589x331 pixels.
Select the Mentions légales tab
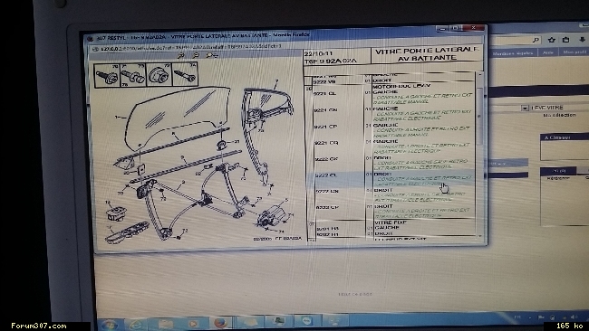513,53
